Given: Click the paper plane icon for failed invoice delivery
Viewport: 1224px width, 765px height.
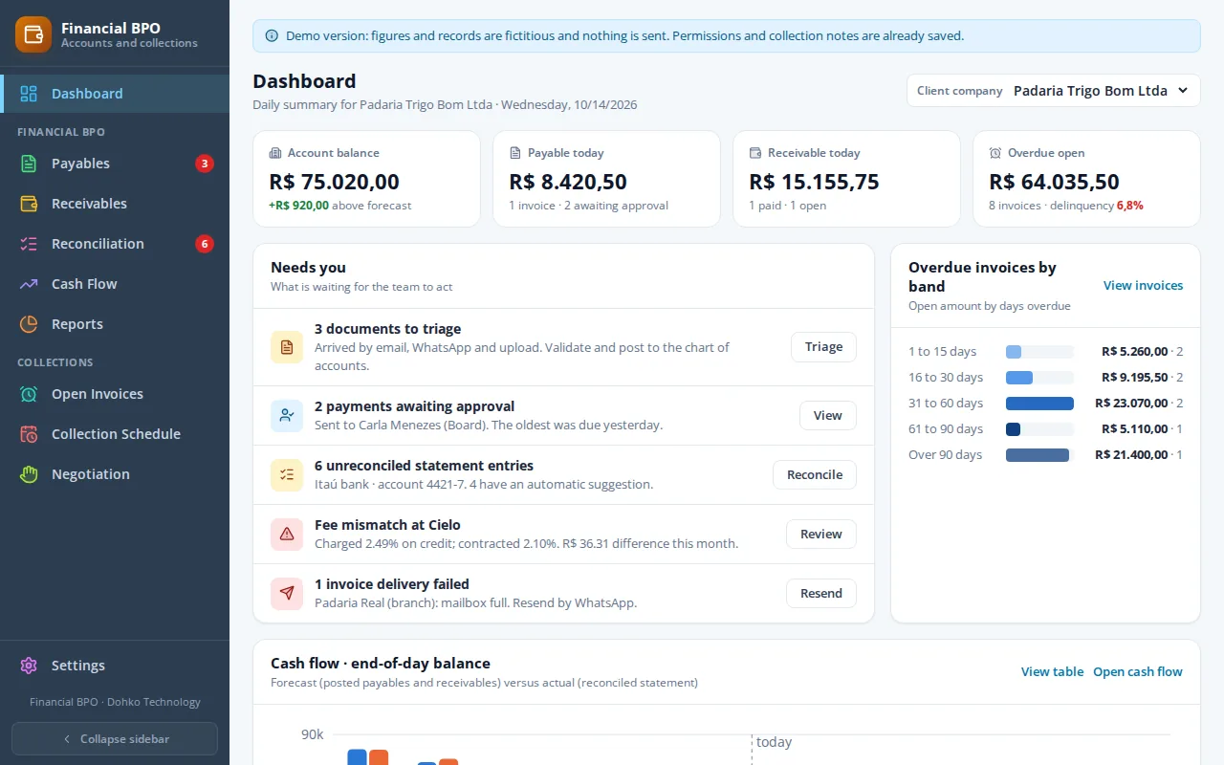Looking at the screenshot, I should [287, 594].
